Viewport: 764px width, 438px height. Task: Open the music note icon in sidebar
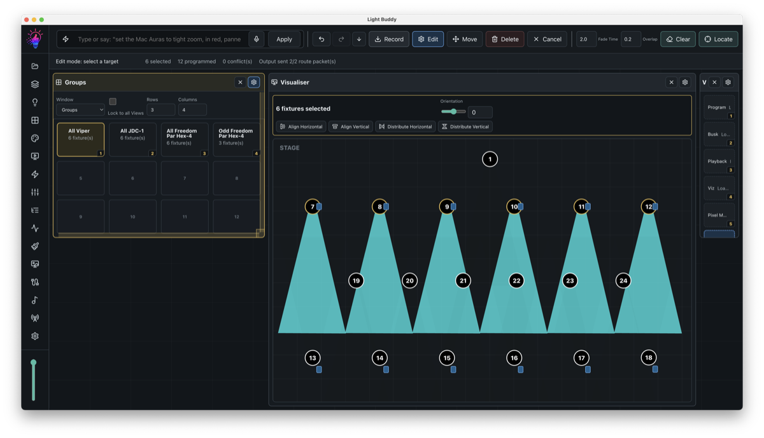click(35, 300)
